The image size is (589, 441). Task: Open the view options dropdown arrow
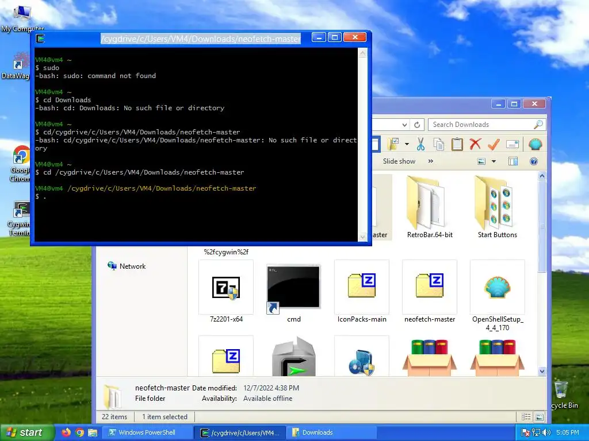(494, 161)
